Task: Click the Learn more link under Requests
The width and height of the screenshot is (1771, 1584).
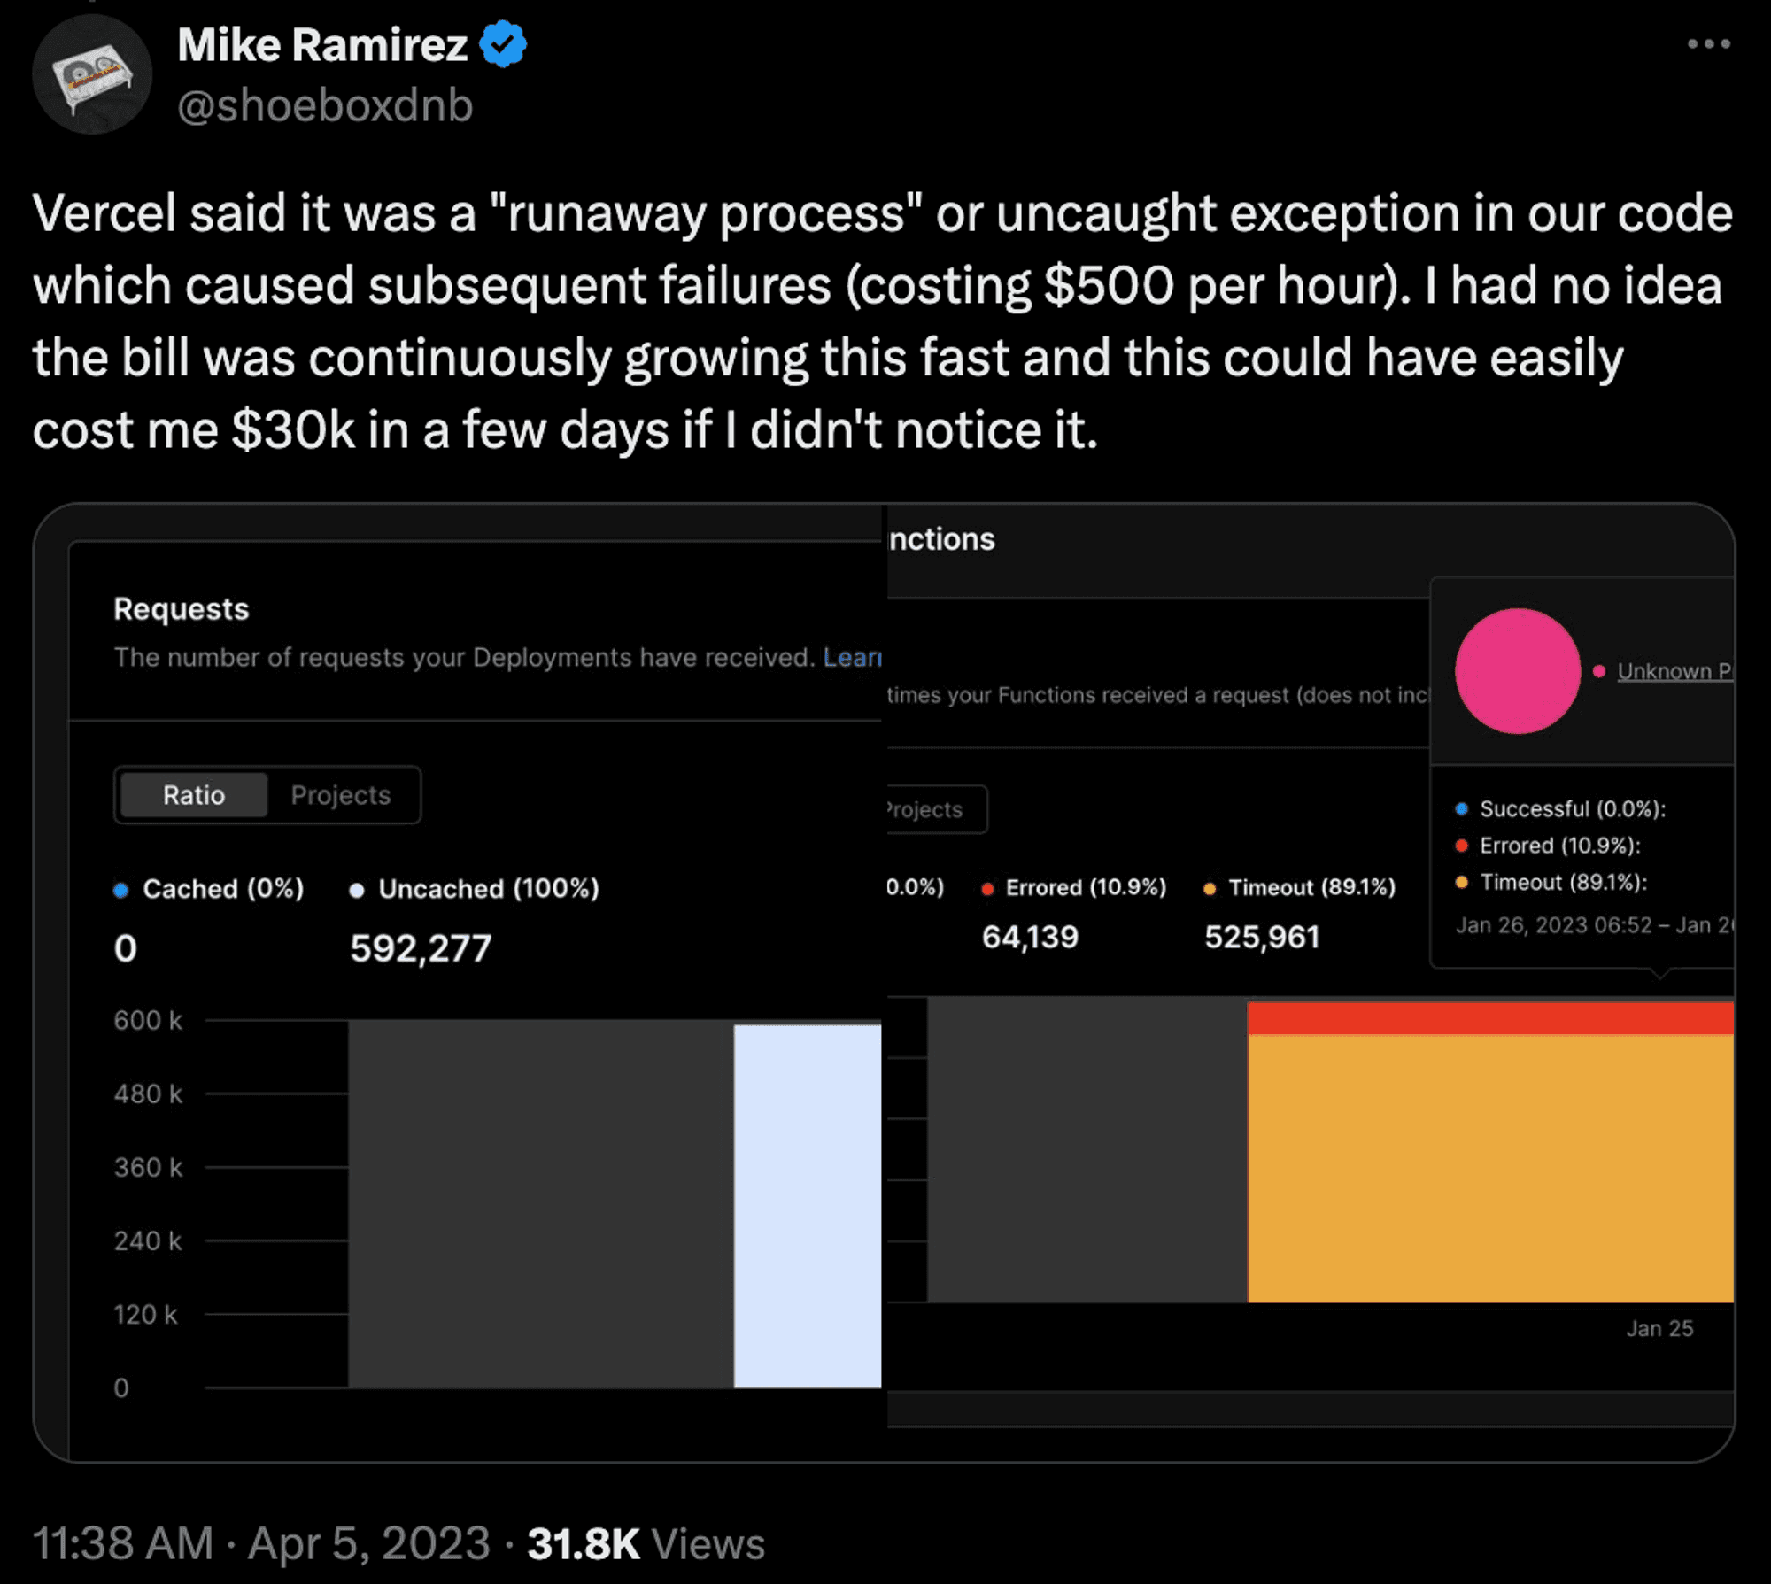Action: click(852, 657)
